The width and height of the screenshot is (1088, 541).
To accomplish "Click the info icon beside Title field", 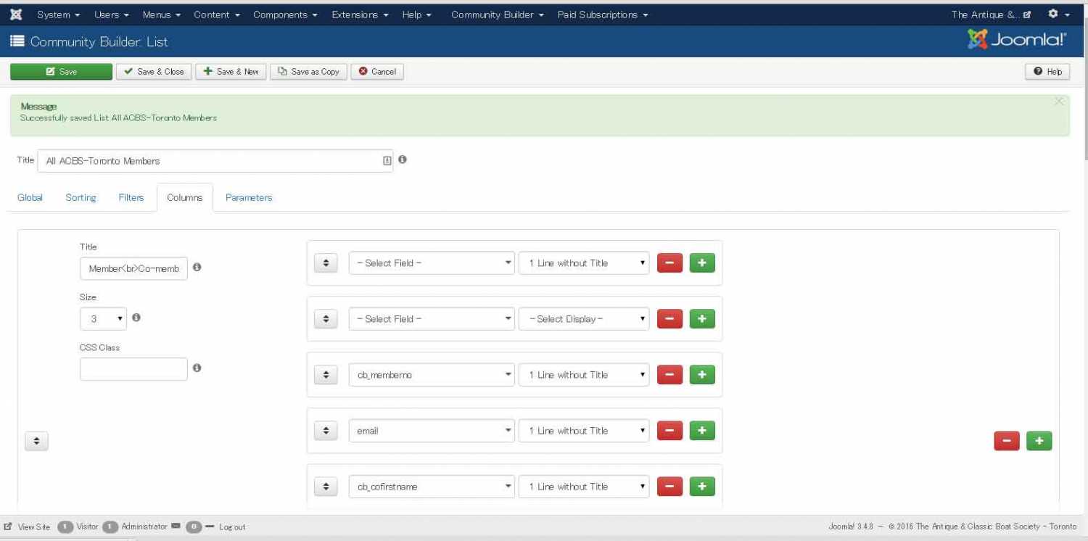I will pos(403,160).
